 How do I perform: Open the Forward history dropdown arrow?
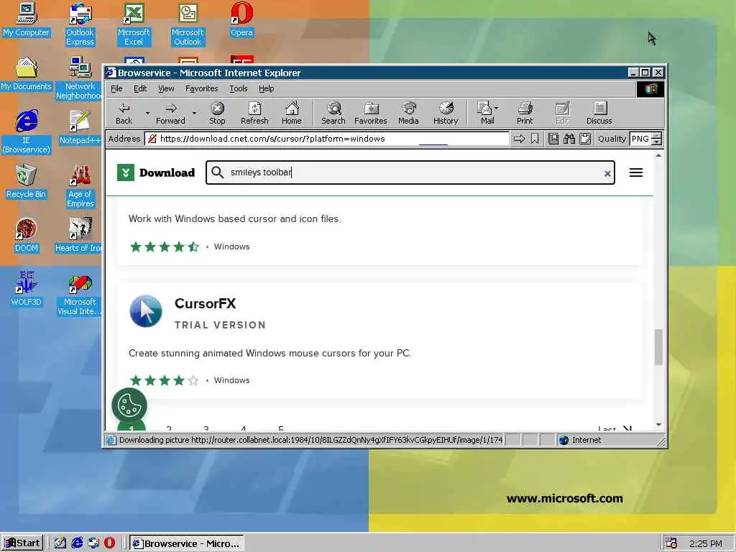tap(194, 113)
